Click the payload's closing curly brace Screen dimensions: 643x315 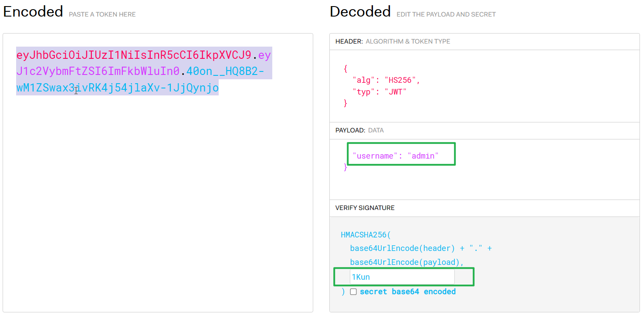point(345,167)
